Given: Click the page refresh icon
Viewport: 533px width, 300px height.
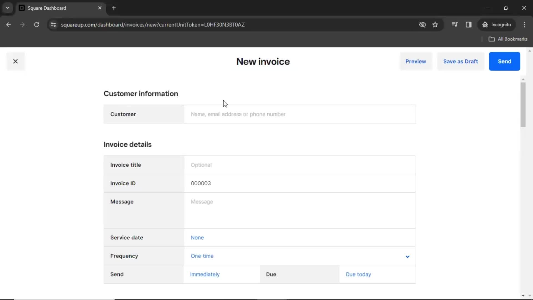Looking at the screenshot, I should pyautogui.click(x=36, y=24).
